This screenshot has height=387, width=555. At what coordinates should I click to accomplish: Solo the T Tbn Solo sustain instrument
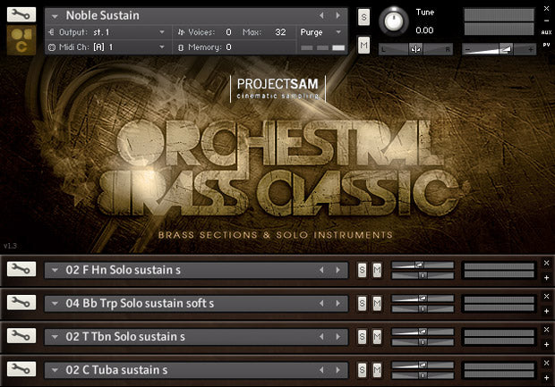tap(362, 337)
